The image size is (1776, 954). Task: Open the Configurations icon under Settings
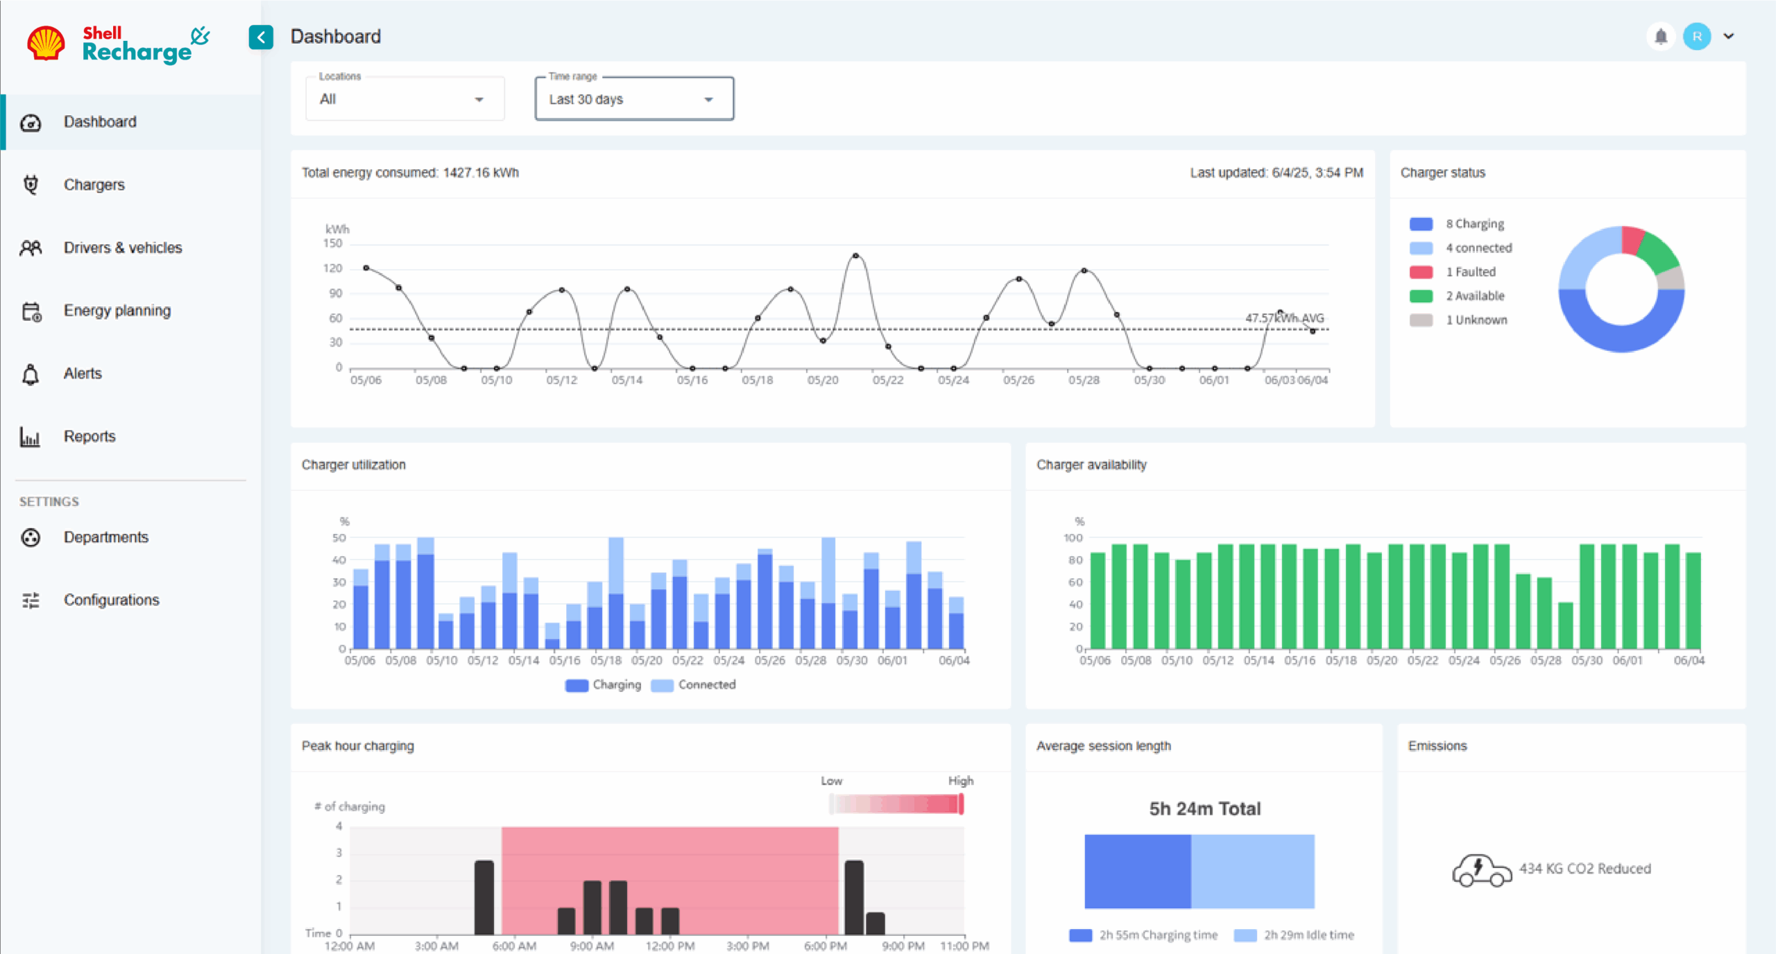31,600
